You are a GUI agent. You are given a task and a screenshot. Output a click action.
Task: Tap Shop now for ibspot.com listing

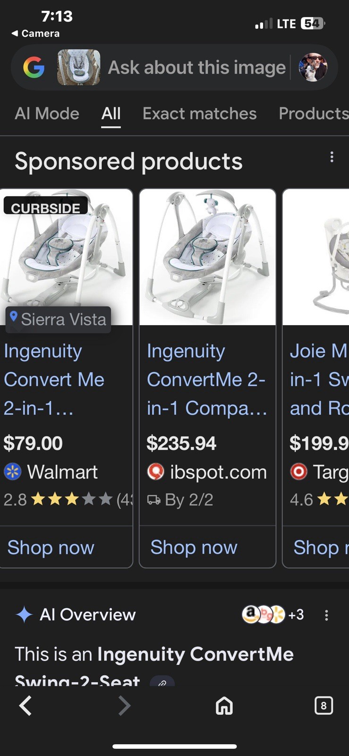[x=194, y=547]
